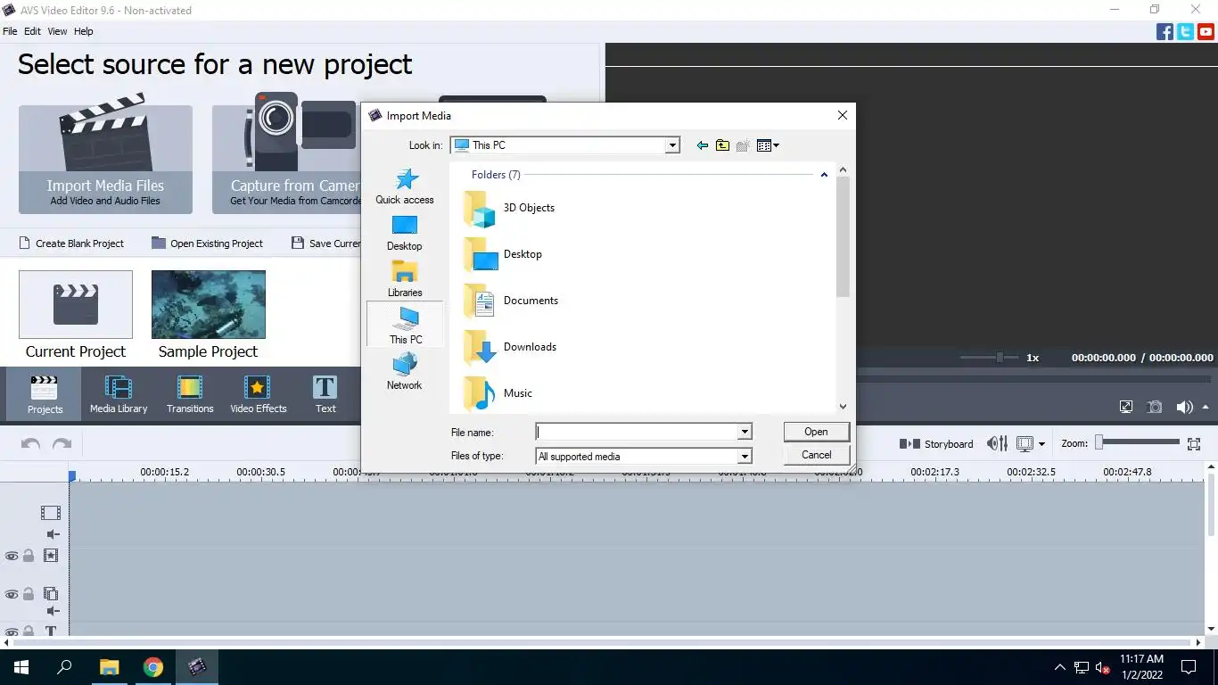1218x685 pixels.
Task: Open the View Menu dropdown in dialog
Action: pyautogui.click(x=768, y=145)
